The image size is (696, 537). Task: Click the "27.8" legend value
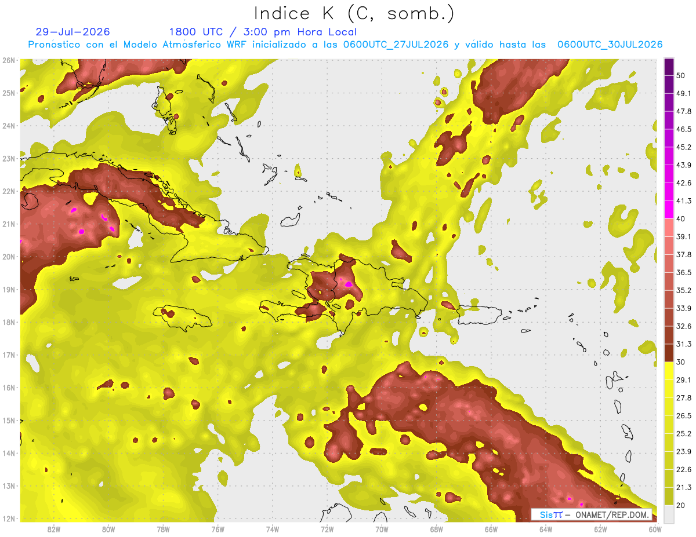click(684, 398)
